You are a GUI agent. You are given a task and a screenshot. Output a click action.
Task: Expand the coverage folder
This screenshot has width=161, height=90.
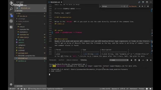(17, 19)
